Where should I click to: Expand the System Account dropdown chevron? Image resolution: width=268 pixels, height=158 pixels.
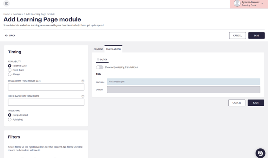point(262,3)
